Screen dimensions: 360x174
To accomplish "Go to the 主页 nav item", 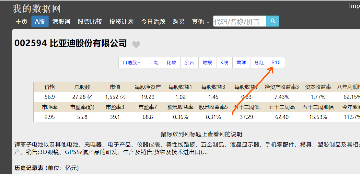I will coord(21,22).
